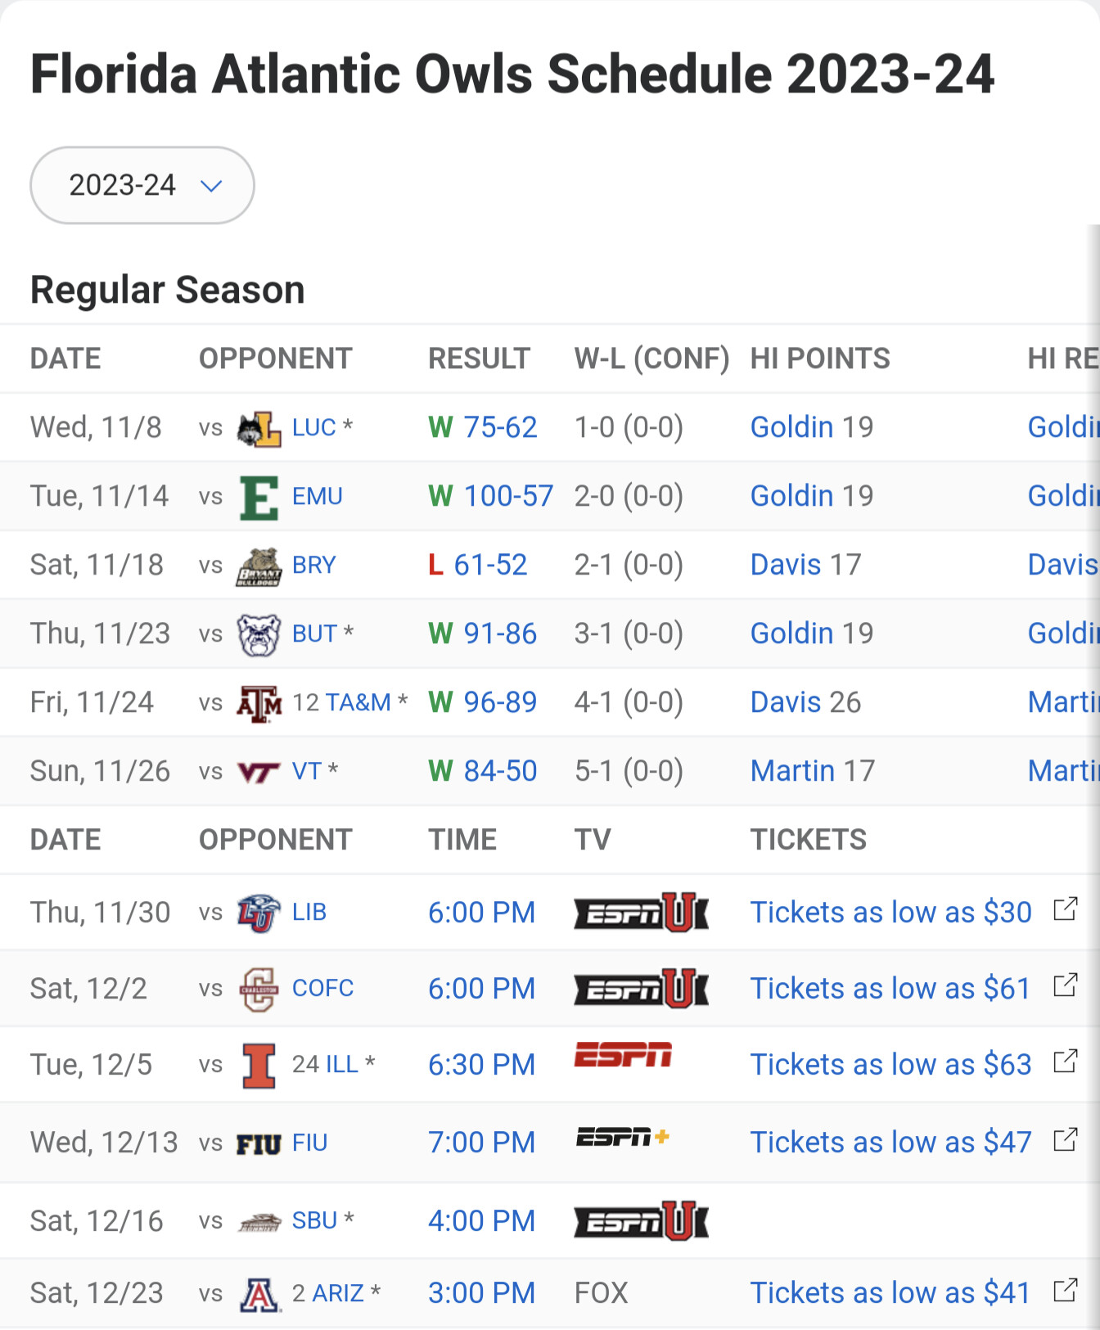Open external link icon for $41 tickets
Screen dimensions: 1100x1330
point(1065,1291)
